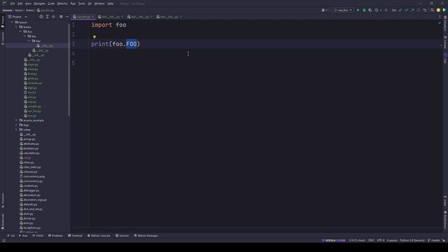The height and width of the screenshot is (252, 448).
Task: Open the user account dropdown in toolbar
Action: pyautogui.click(x=324, y=10)
